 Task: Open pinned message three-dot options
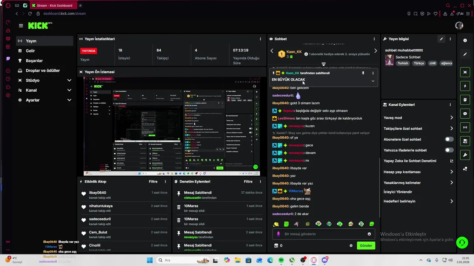pyautogui.click(x=373, y=73)
